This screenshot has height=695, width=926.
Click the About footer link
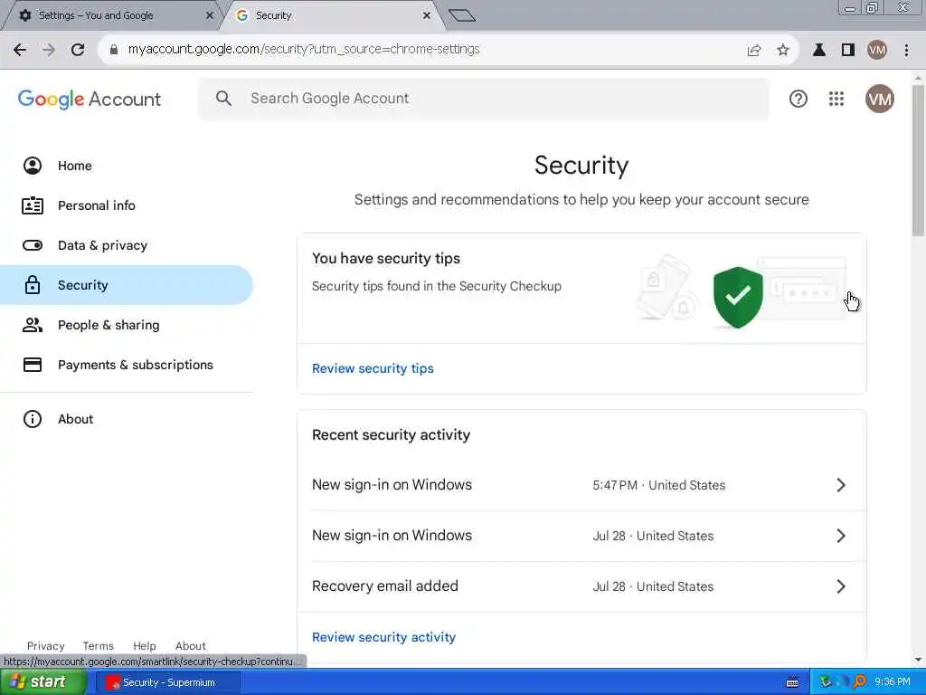tap(190, 646)
